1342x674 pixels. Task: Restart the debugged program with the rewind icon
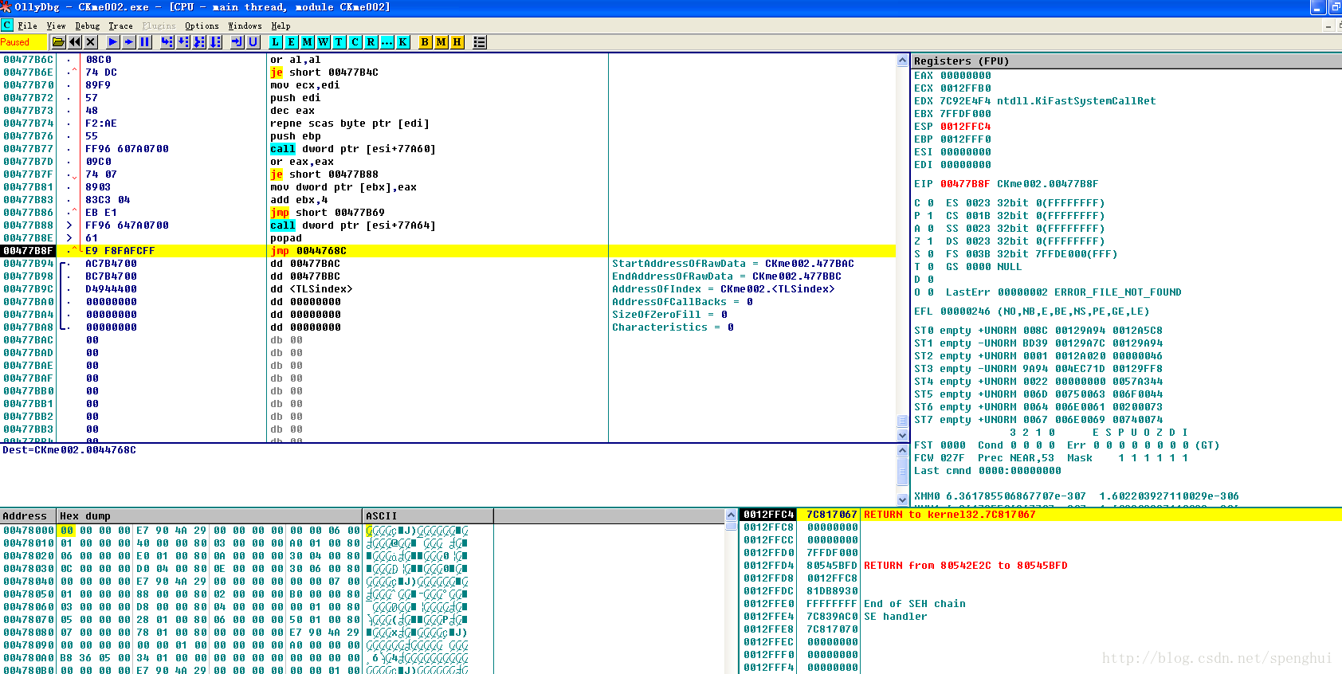(x=75, y=42)
